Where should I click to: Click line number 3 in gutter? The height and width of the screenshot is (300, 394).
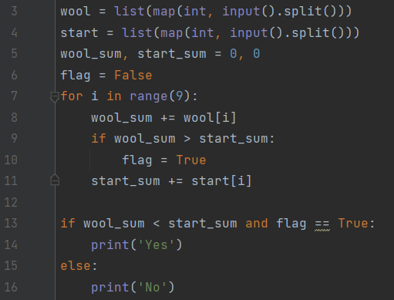pyautogui.click(x=14, y=12)
